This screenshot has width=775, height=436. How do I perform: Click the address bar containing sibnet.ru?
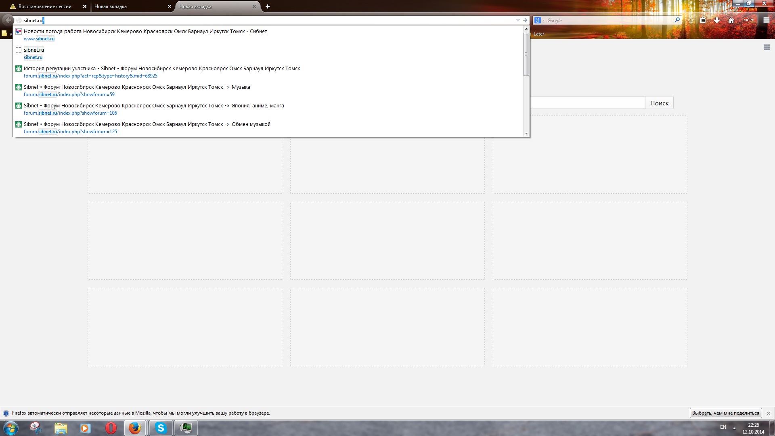(266, 20)
